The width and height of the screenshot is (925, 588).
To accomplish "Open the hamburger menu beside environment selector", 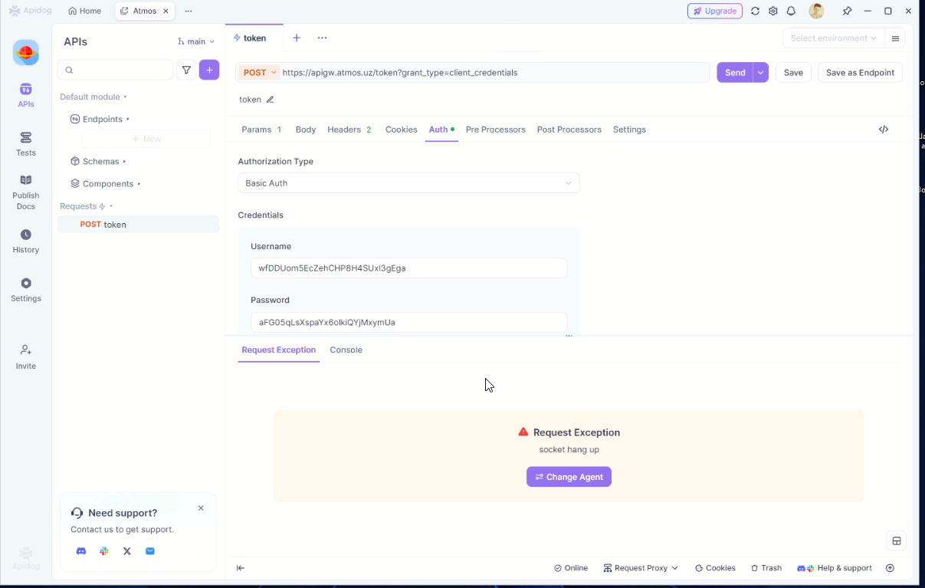I will click(895, 38).
